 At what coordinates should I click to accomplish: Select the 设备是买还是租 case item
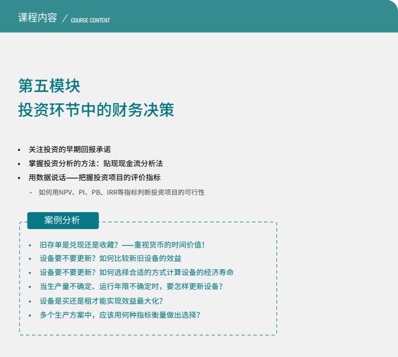tap(101, 300)
